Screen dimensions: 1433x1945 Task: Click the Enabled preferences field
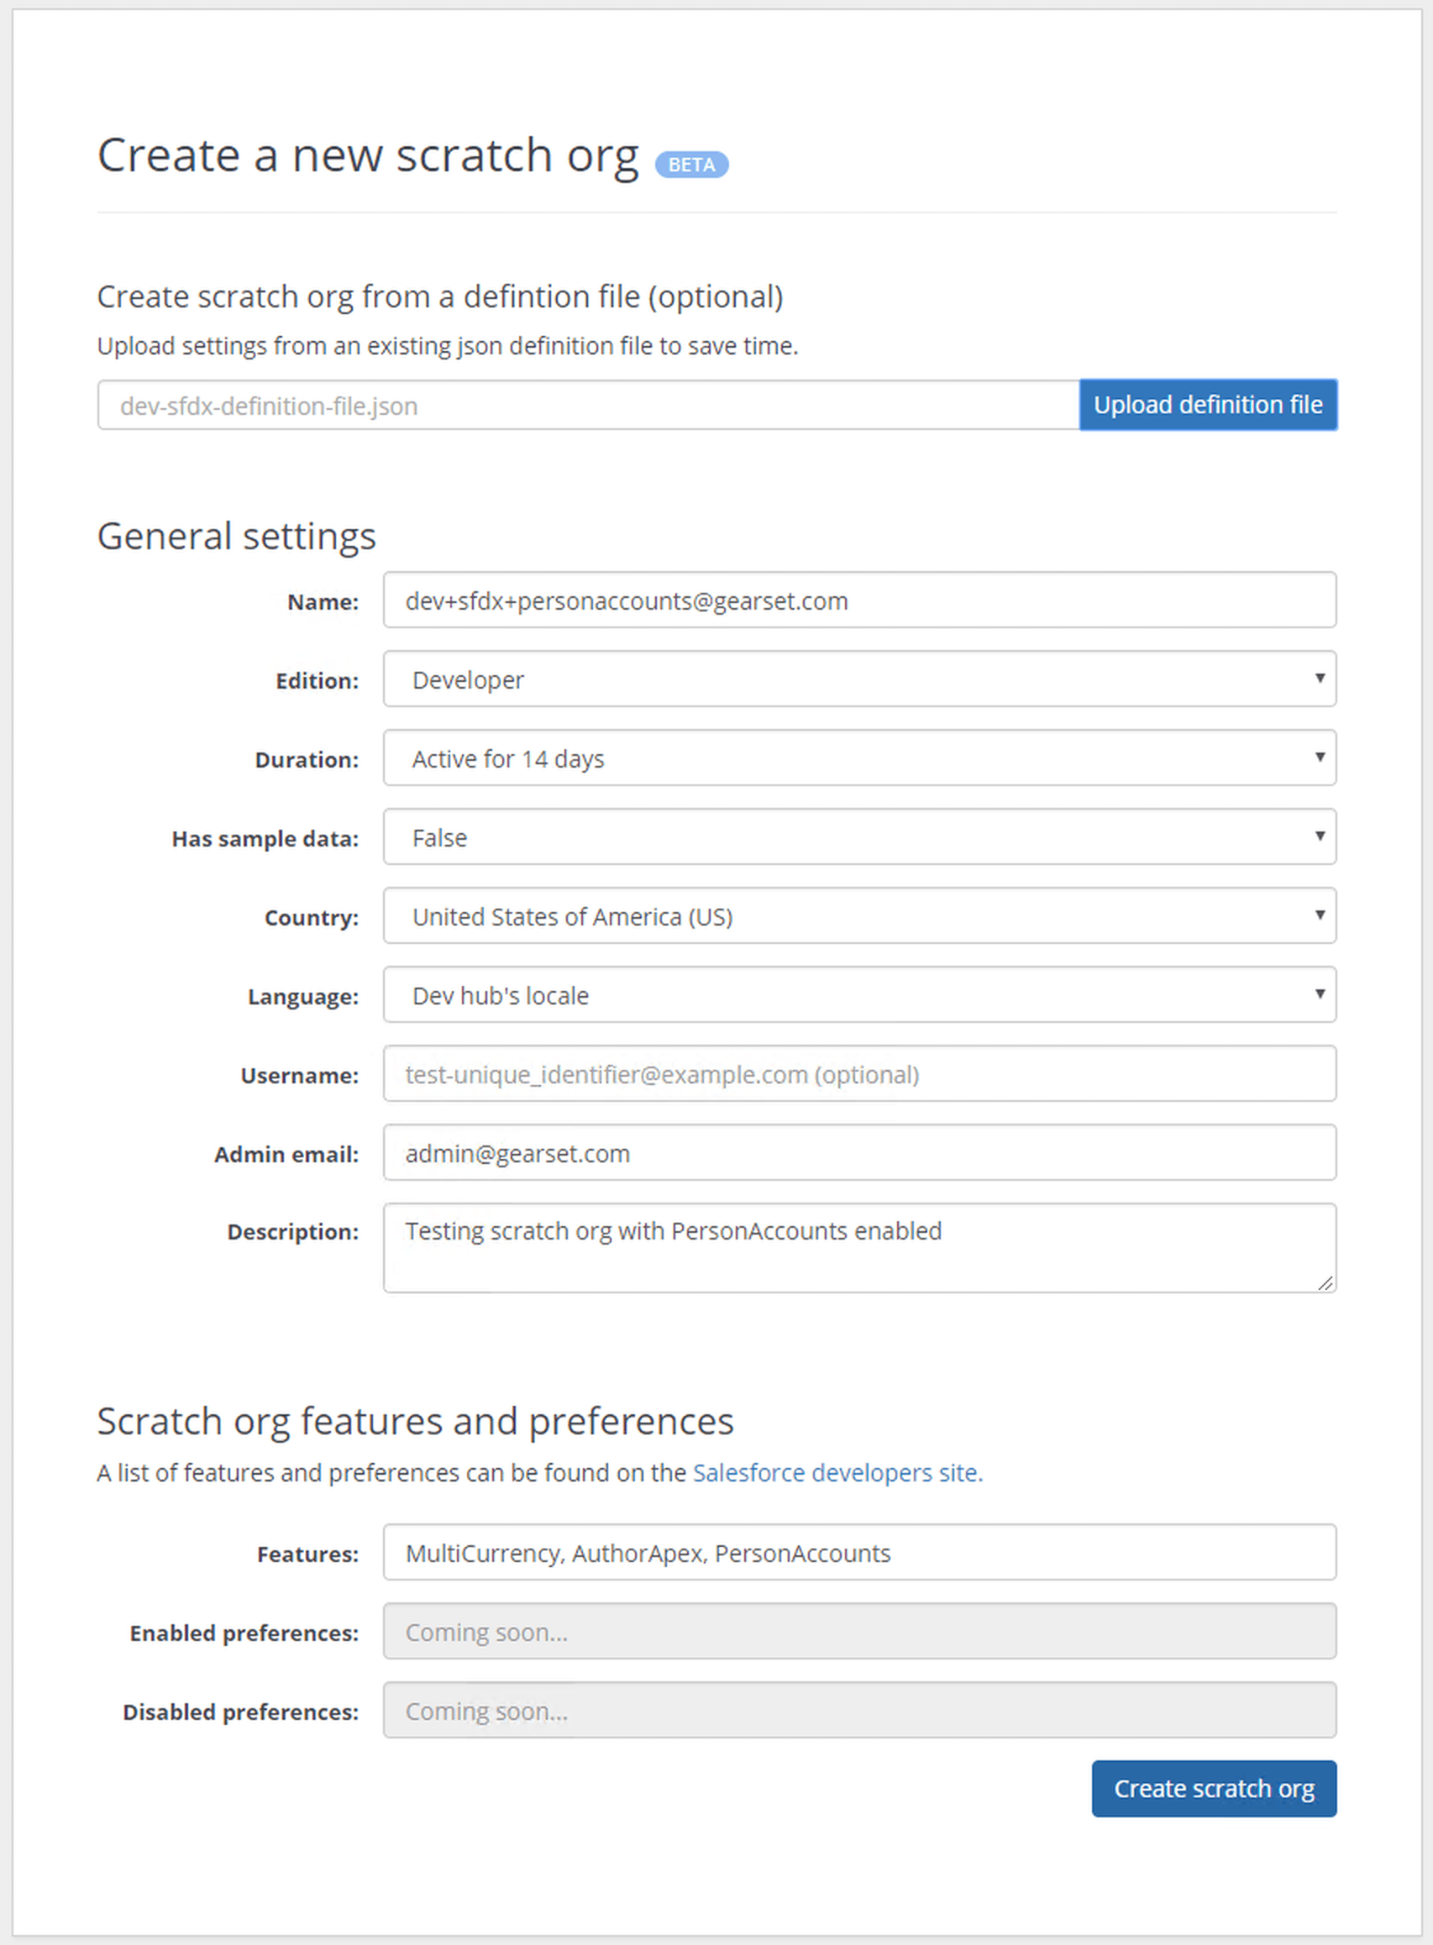coord(858,1631)
